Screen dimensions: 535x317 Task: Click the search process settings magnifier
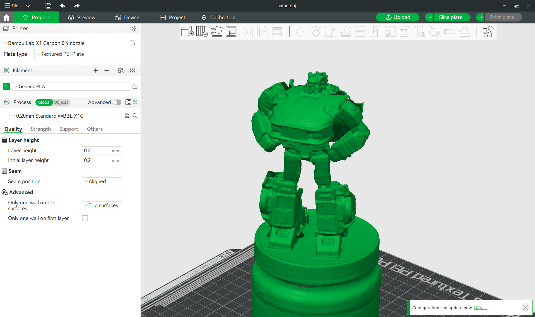[x=135, y=116]
